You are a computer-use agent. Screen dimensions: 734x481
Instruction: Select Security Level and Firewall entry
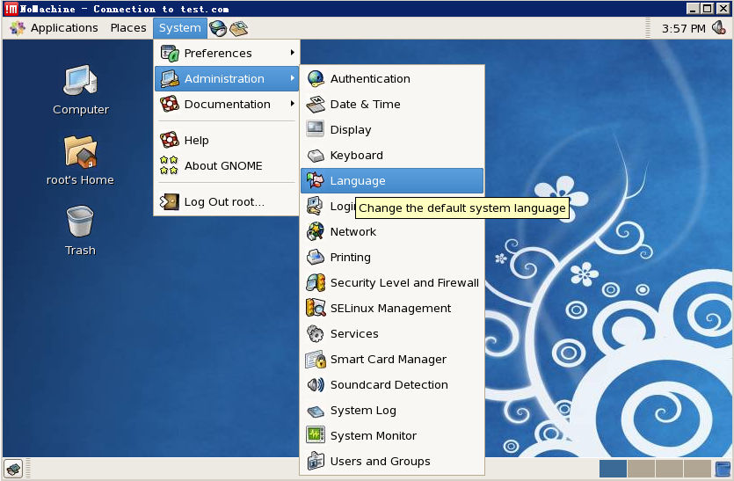392,282
